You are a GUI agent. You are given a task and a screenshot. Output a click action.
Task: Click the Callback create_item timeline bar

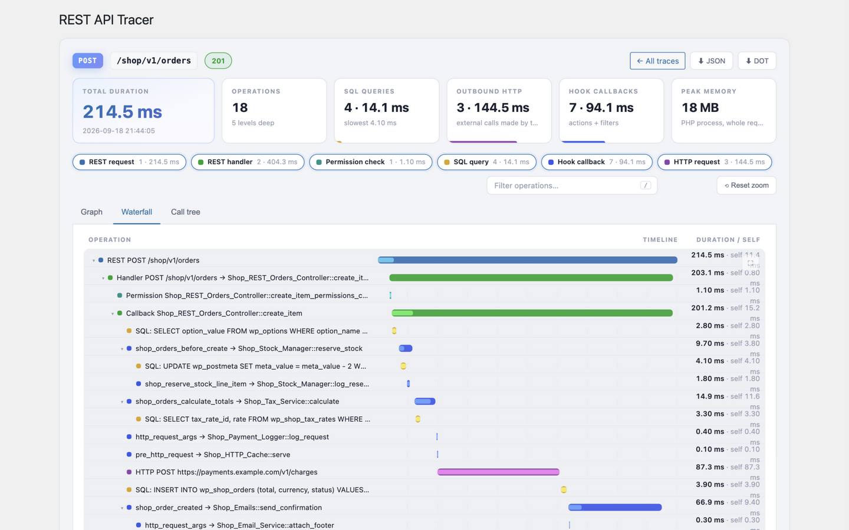[x=532, y=313]
